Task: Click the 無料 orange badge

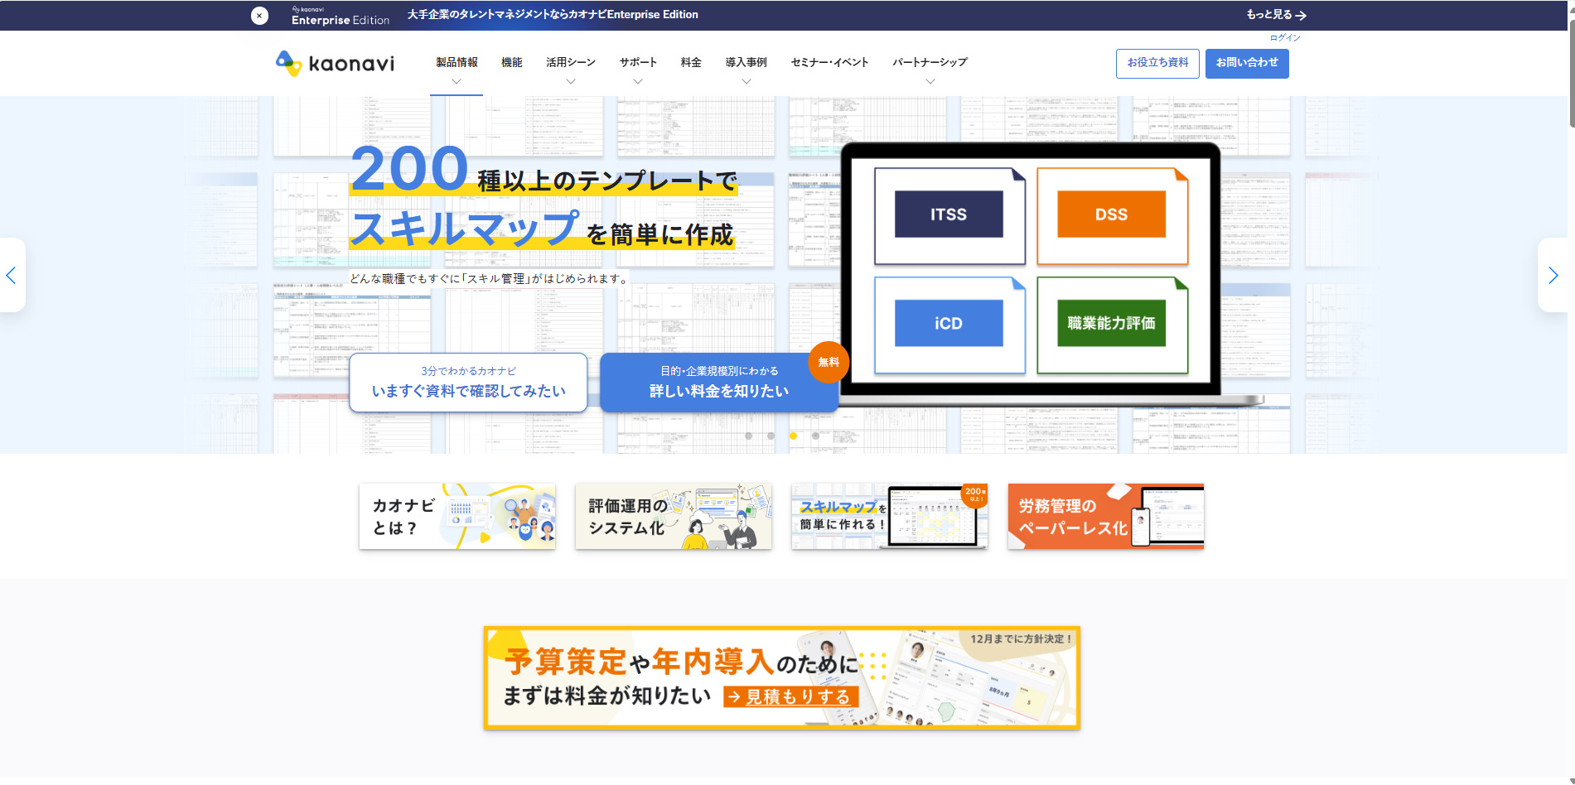Action: point(829,362)
